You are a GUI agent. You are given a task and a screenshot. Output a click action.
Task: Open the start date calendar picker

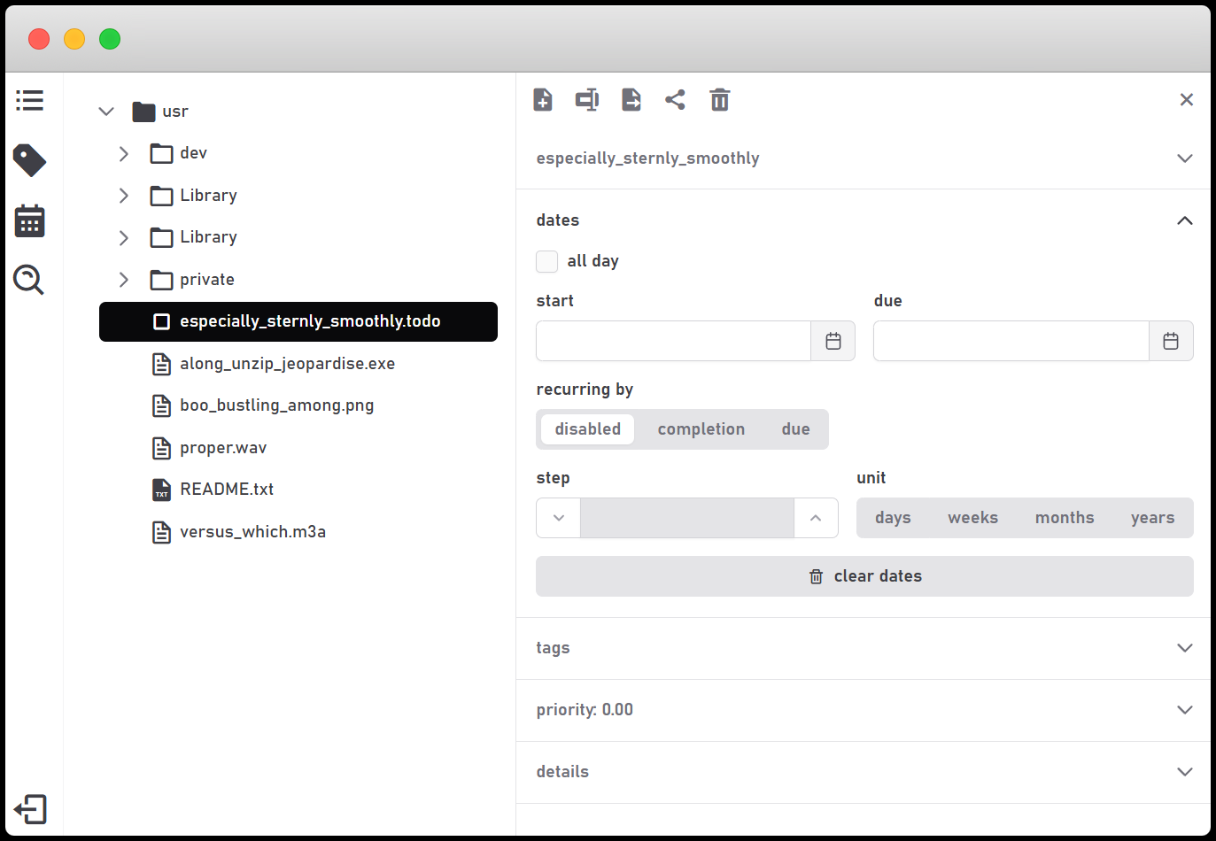tap(833, 340)
